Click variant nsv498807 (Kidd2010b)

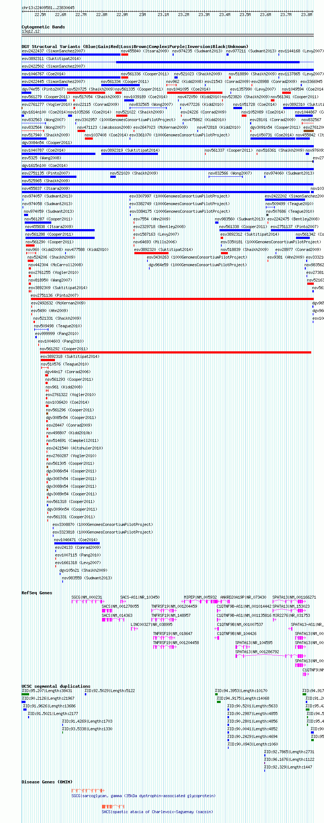(x=69, y=433)
